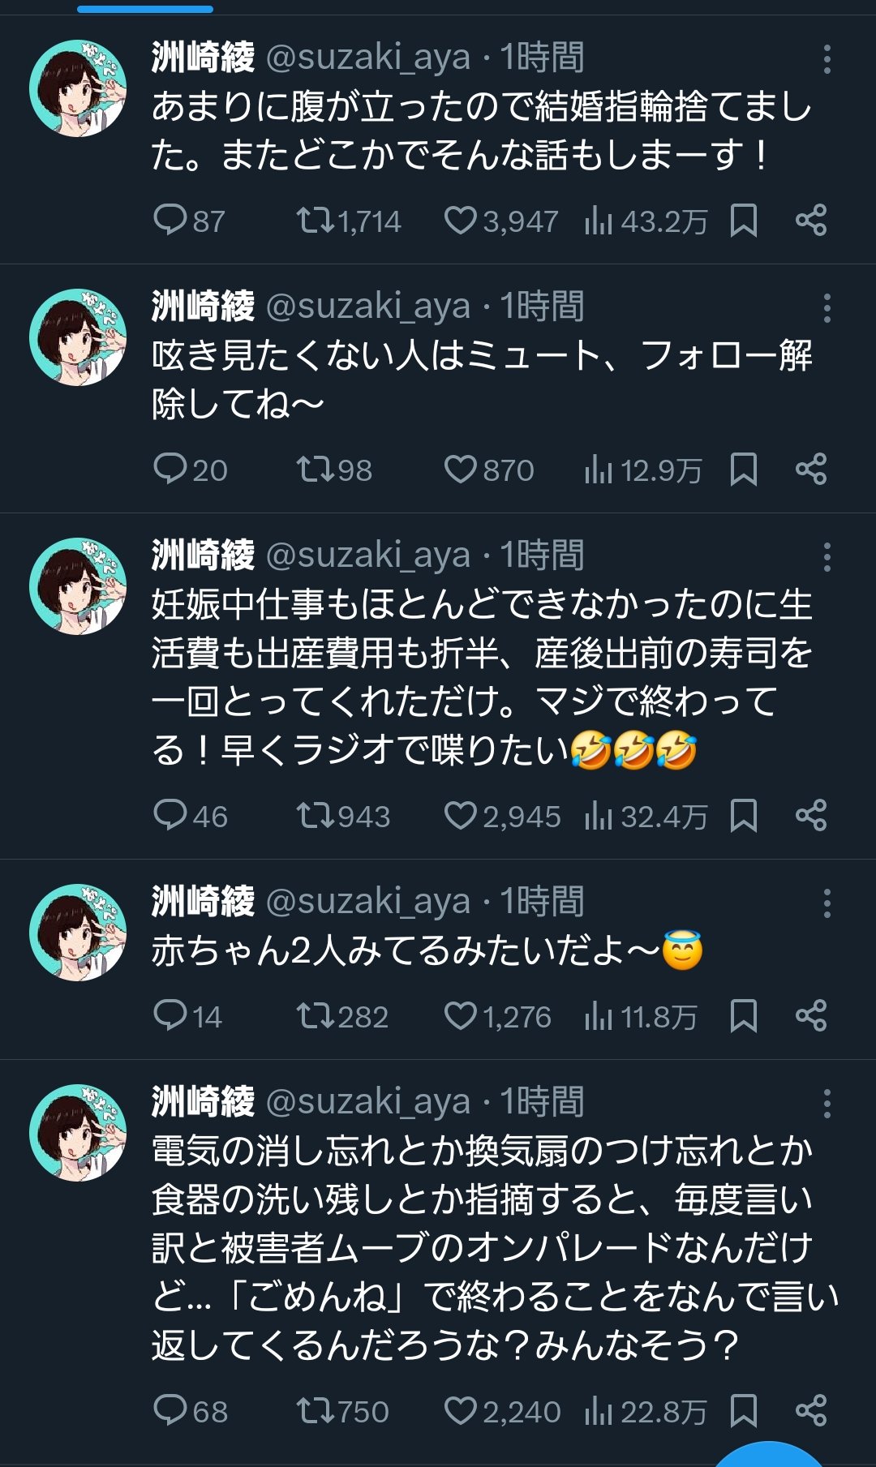
Task: Reply to the baby tweet with 14 comments
Action: point(170,1016)
